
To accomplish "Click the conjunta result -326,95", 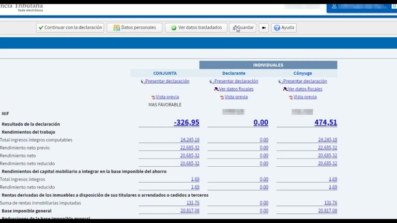I will 186,122.
